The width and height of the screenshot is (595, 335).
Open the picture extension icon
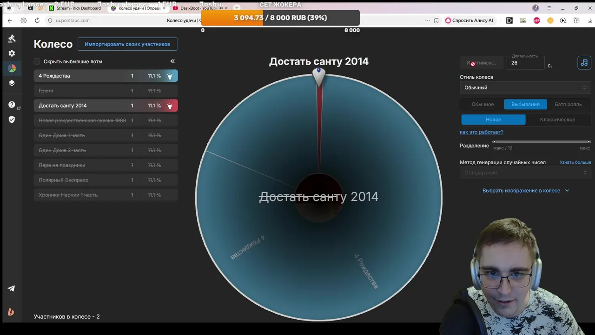523,20
